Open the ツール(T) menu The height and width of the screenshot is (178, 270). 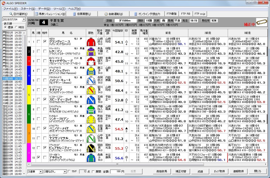point(59,9)
